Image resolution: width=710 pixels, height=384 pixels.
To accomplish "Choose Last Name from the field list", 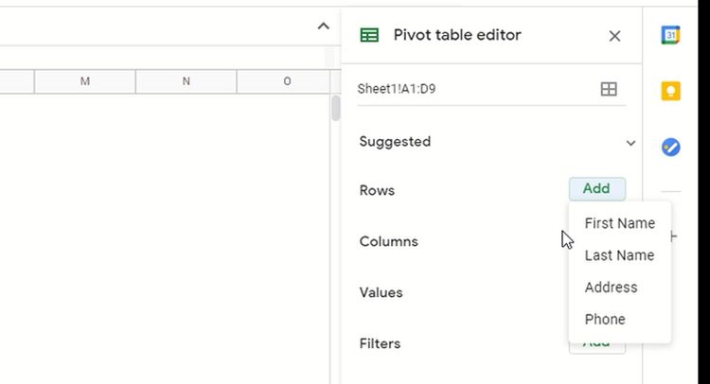I will click(x=619, y=255).
